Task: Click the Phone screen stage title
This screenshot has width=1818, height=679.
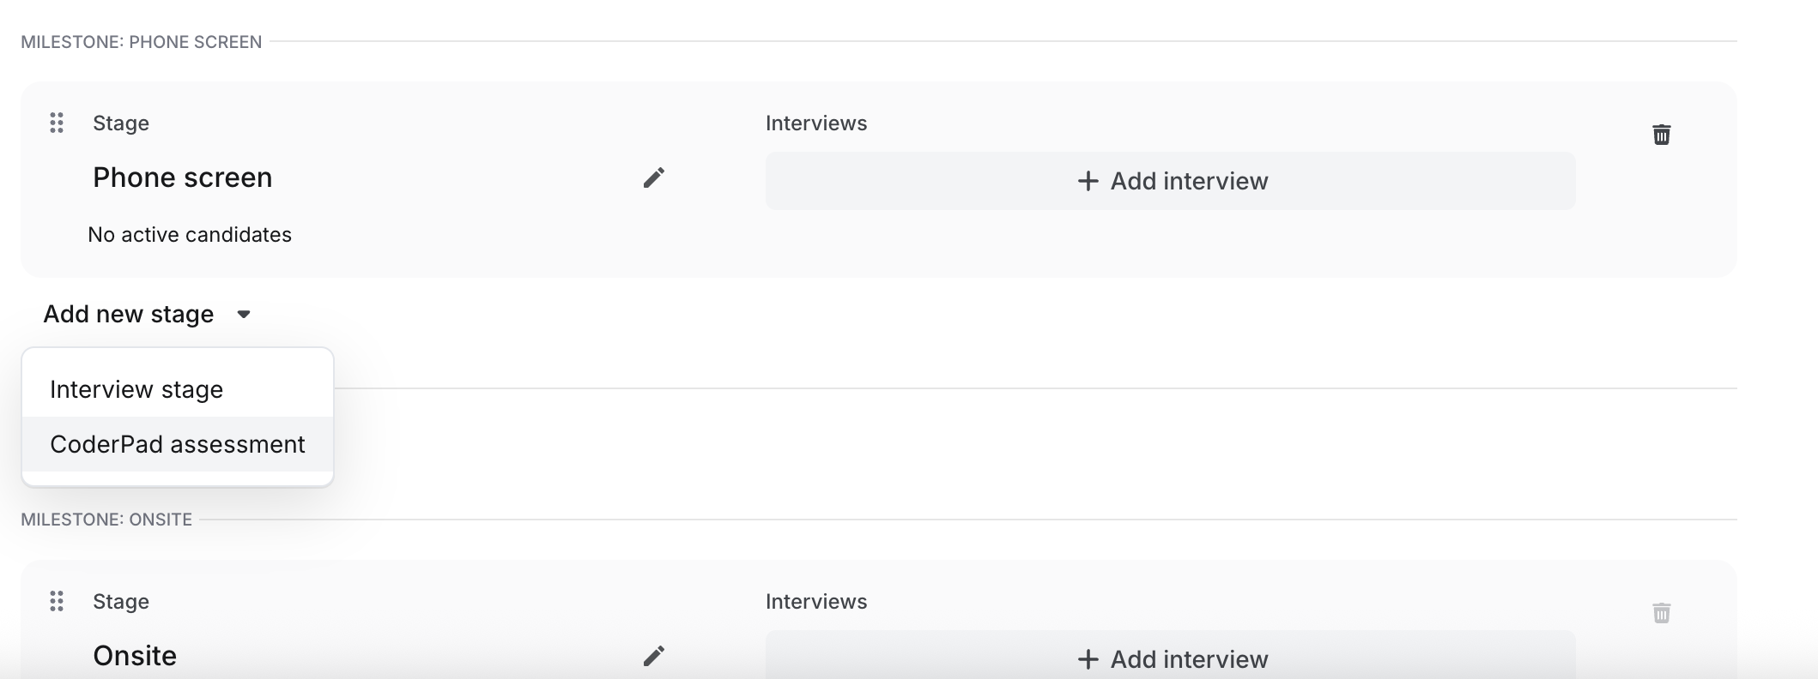Action: (x=182, y=177)
